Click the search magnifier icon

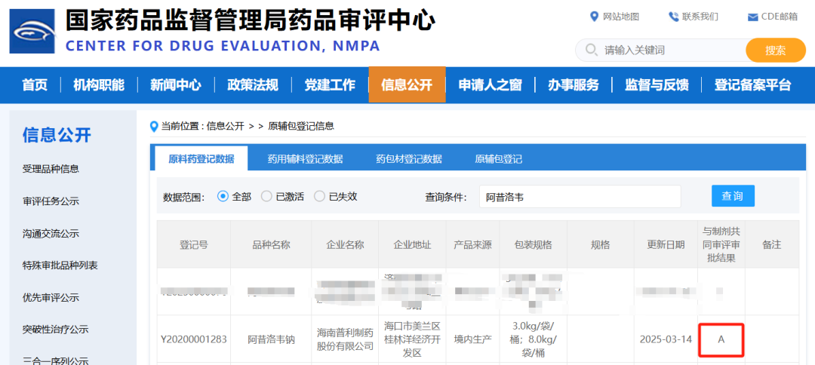[591, 51]
